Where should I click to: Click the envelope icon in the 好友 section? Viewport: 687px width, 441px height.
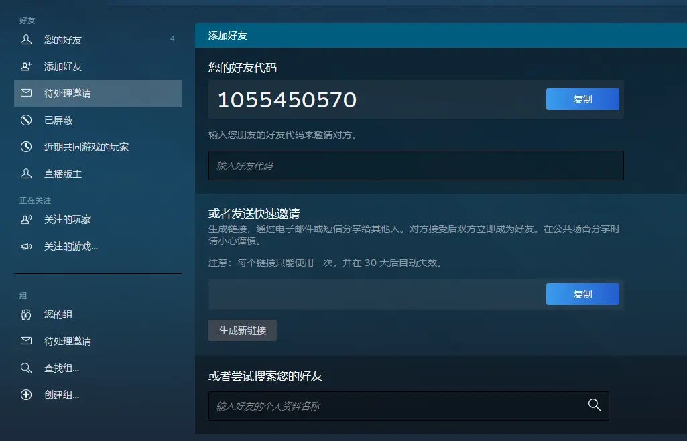pos(26,93)
